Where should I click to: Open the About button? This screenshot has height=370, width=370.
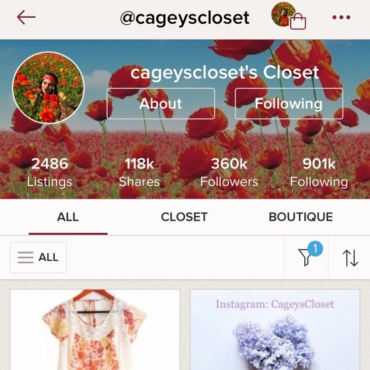pyautogui.click(x=161, y=103)
